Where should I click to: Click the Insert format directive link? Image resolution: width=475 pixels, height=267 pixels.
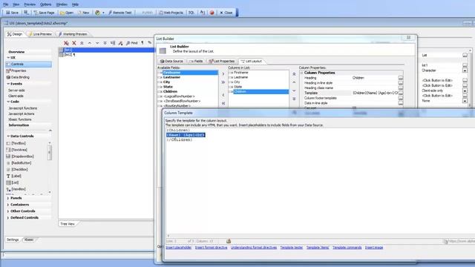211,247
